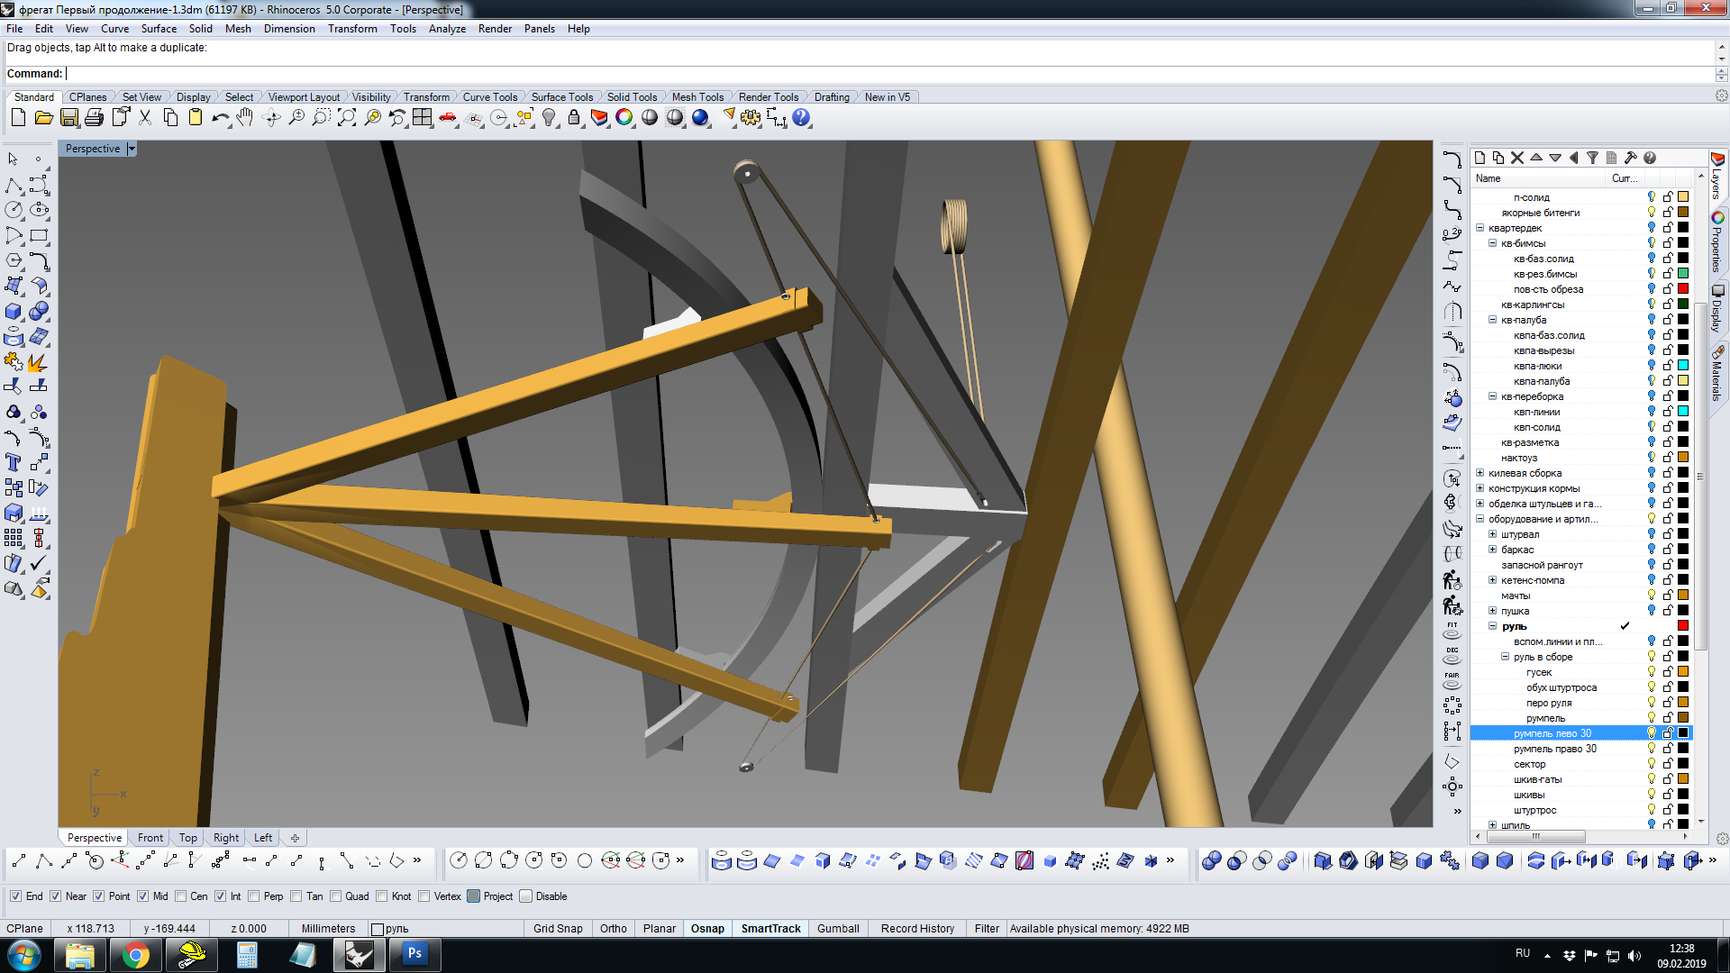Click the light bulb Hide Objects icon
This screenshot has height=973, width=1730.
(549, 118)
